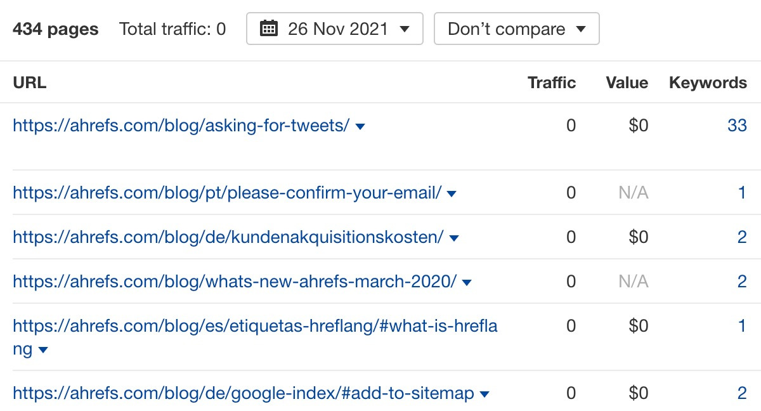
Task: Expand options caret beside asking-for-tweets URL
Action: 358,126
